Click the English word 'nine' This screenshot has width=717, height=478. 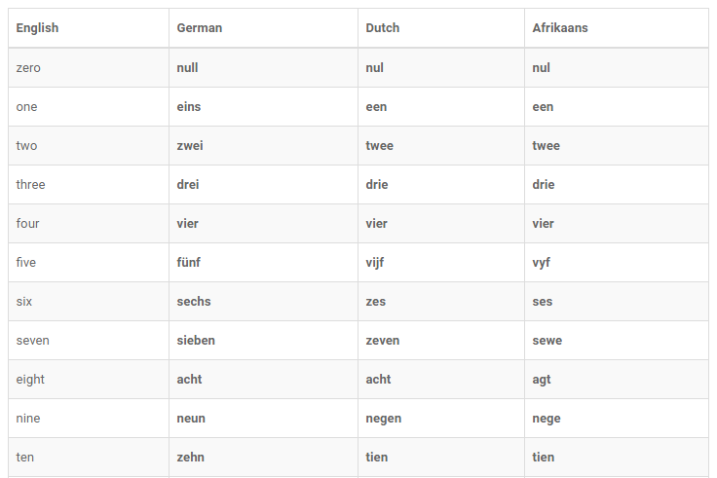coord(28,419)
